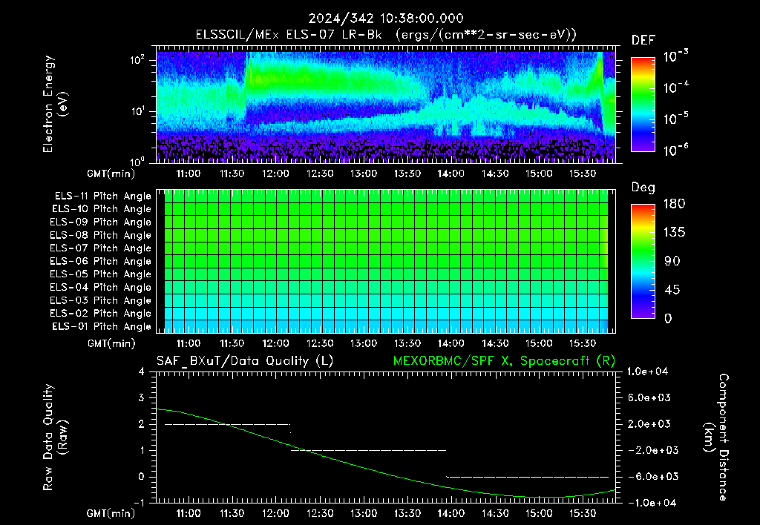The image size is (760, 525).
Task: Click the 10^1 tick on the electron energy axis
Action: (x=137, y=111)
